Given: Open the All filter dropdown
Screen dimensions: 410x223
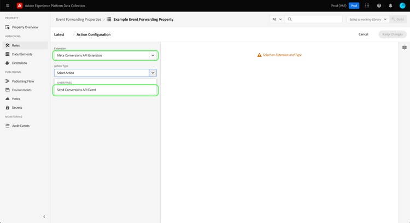Looking at the screenshot, I should click(x=277, y=19).
